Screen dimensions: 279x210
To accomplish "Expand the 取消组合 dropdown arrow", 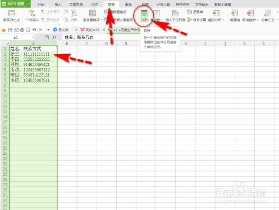I will point(258,20).
